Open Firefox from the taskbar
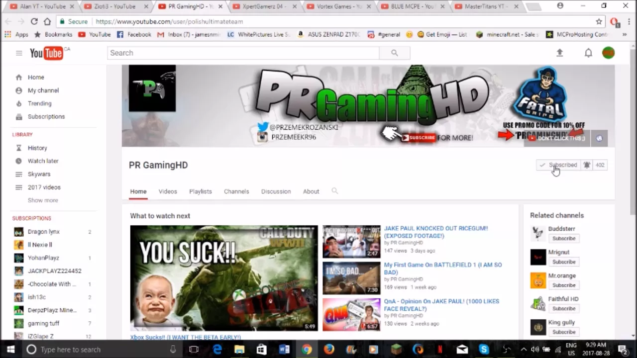The image size is (637, 358). (329, 350)
